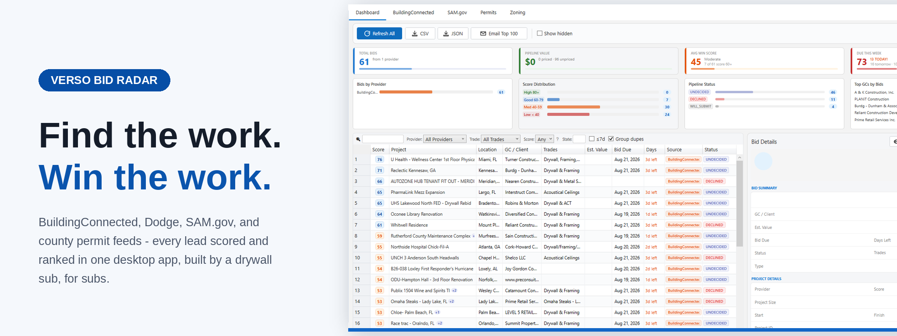Screen dimensions: 897x336
Task: Click the Total Bids 61 stat card
Action: coord(433,61)
